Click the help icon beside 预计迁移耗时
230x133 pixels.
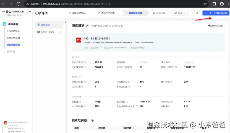[x=176, y=67]
